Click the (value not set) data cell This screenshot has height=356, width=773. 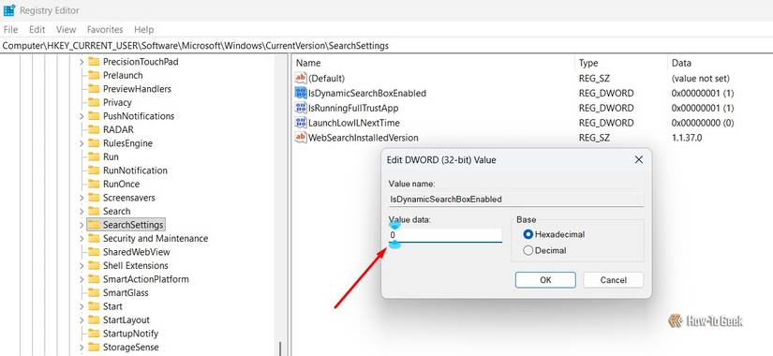click(700, 79)
